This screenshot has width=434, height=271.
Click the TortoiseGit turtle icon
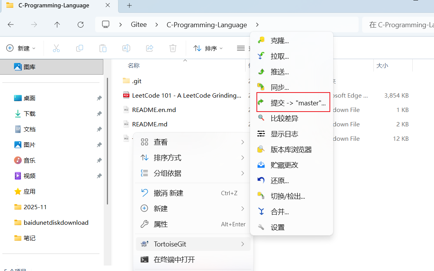(x=145, y=244)
